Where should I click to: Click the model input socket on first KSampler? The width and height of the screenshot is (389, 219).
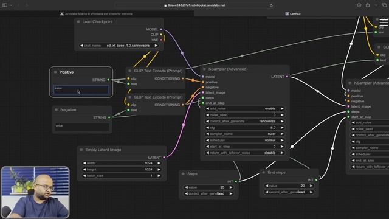pos(203,77)
